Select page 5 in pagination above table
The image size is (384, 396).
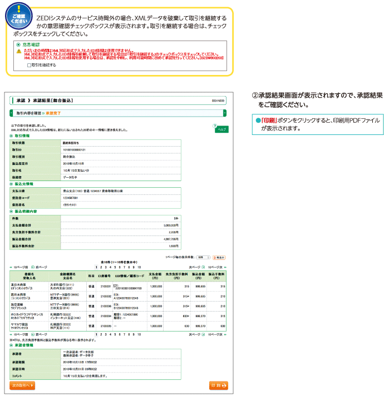coord(115,267)
